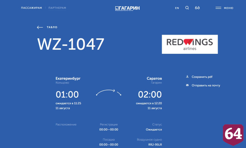Click status value Ожидается
246x148 pixels.
point(154,129)
